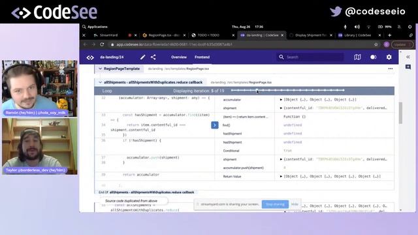Viewport: 418px width, 235px height.
Task: Click the Wi-Fi icon in system bar
Action: [368, 27]
